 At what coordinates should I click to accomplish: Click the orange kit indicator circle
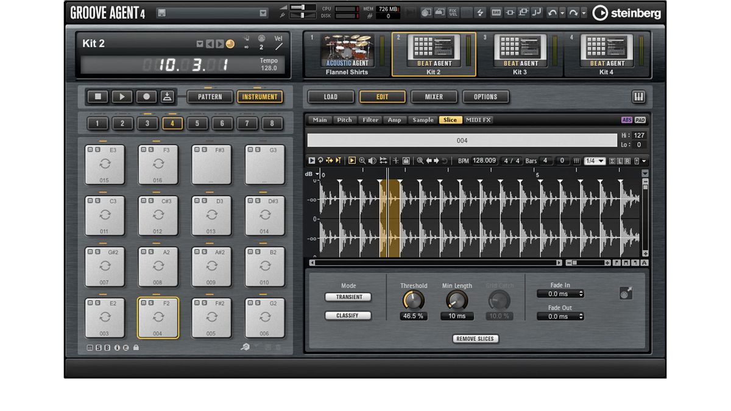(x=230, y=44)
